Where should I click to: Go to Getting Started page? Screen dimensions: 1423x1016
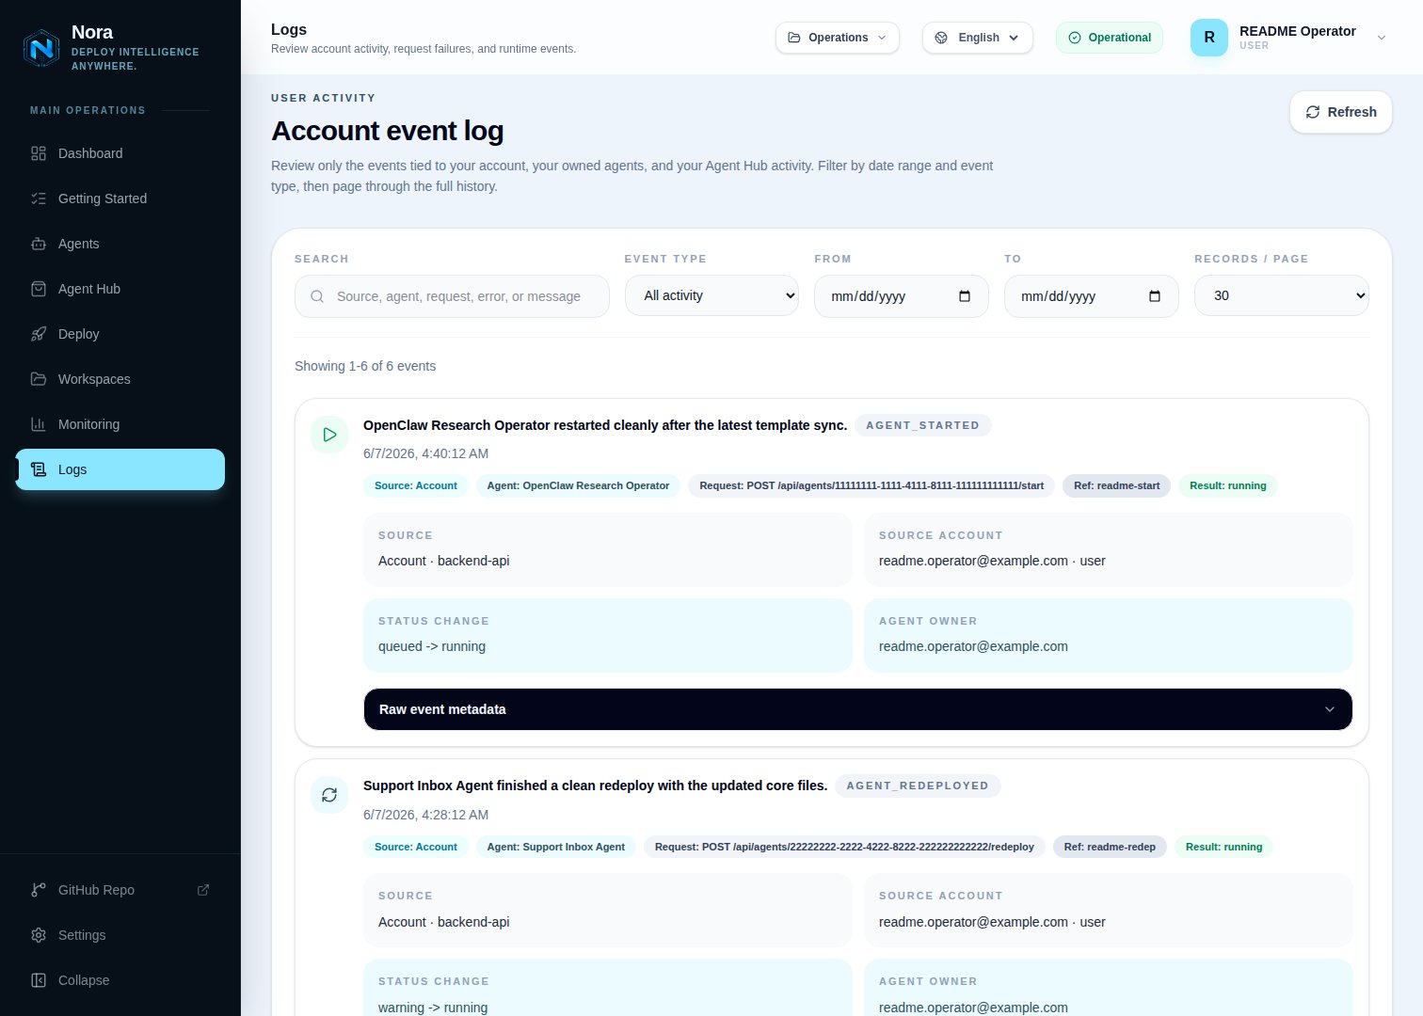[x=120, y=198]
